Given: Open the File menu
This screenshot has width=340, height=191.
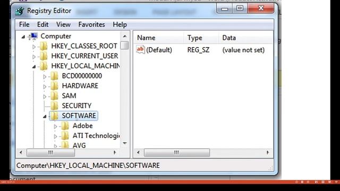Looking at the screenshot, I should coord(24,24).
